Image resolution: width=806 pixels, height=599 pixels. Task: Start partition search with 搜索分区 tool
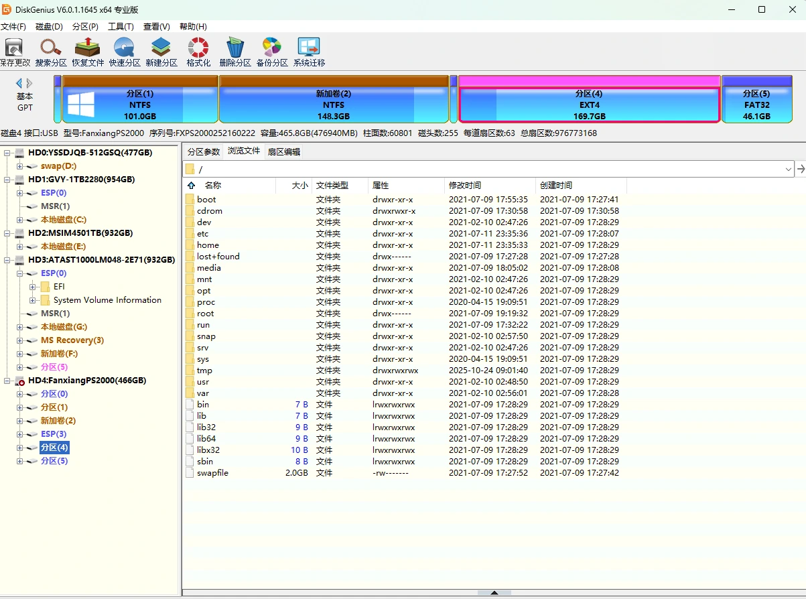coord(51,51)
